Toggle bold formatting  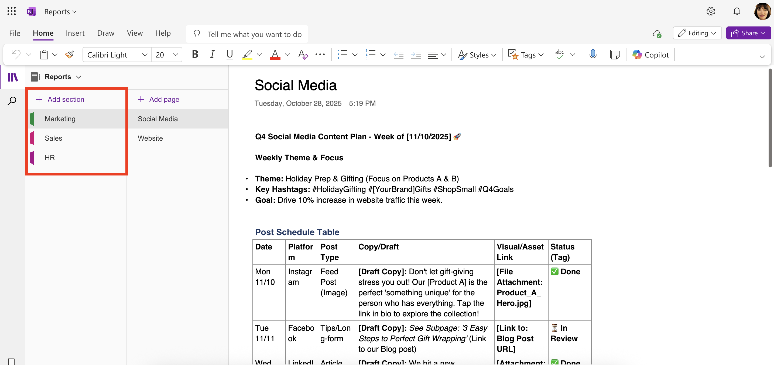tap(195, 55)
